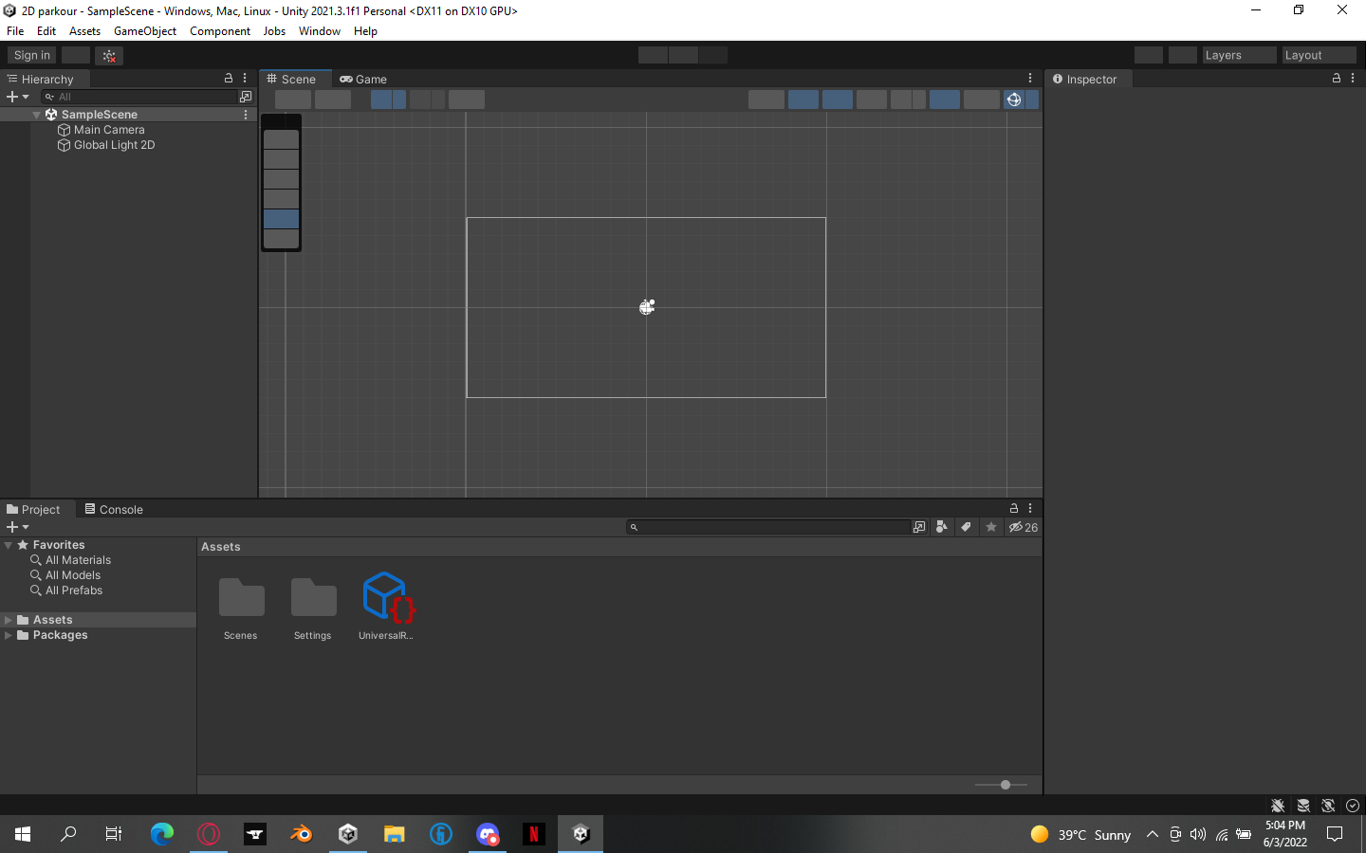Click the Project create plus button
This screenshot has height=853, width=1366.
(x=12, y=527)
